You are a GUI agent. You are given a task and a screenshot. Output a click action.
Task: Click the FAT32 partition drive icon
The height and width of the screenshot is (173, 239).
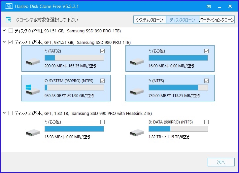[x=33, y=62]
